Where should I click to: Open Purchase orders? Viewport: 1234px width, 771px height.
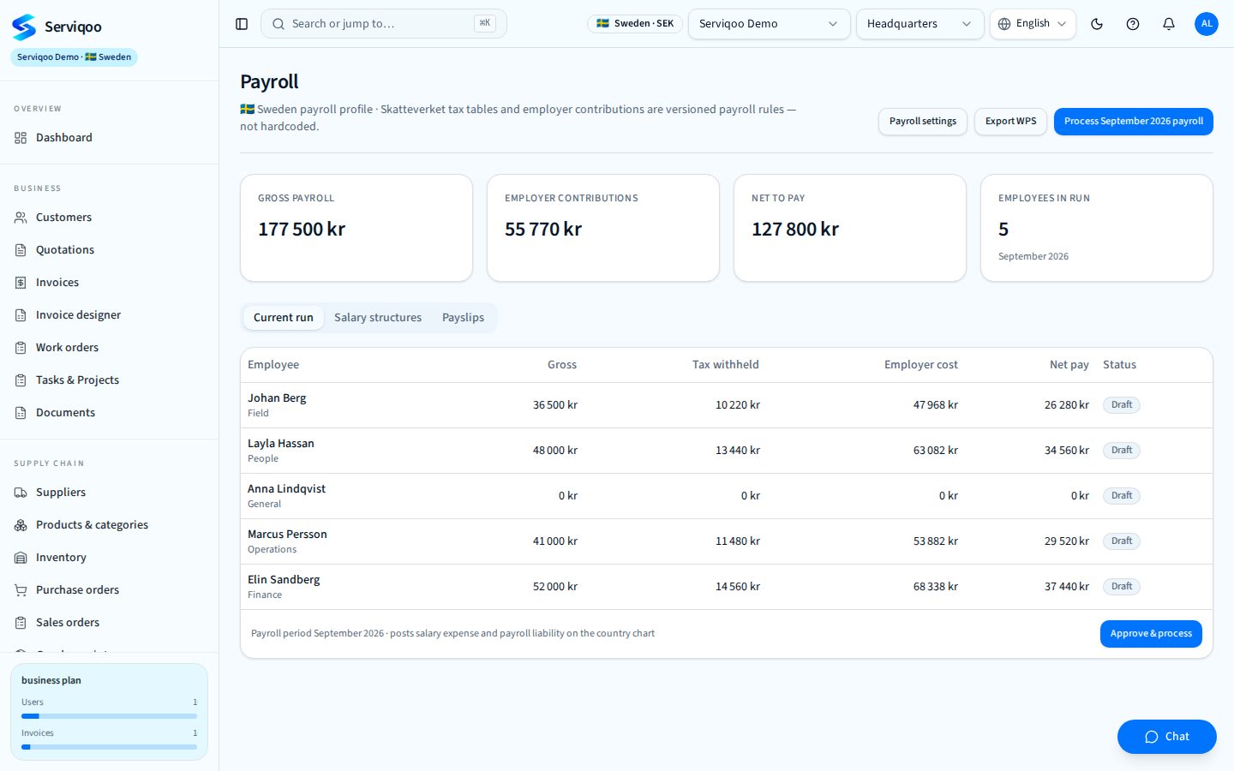point(109,590)
